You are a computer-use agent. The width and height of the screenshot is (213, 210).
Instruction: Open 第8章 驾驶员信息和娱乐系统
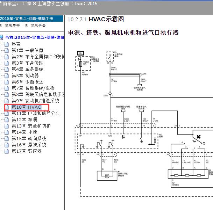point(38,94)
